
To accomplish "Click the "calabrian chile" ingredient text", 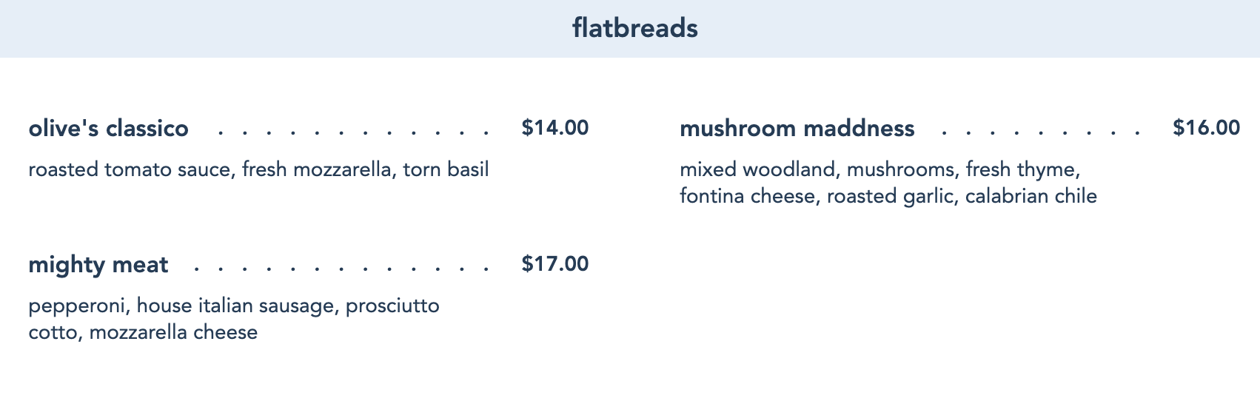I will click(x=1031, y=196).
